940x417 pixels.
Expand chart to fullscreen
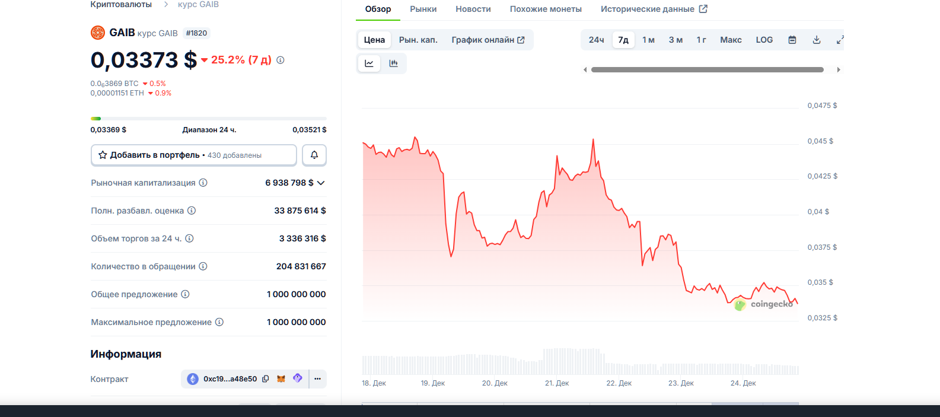(x=840, y=40)
